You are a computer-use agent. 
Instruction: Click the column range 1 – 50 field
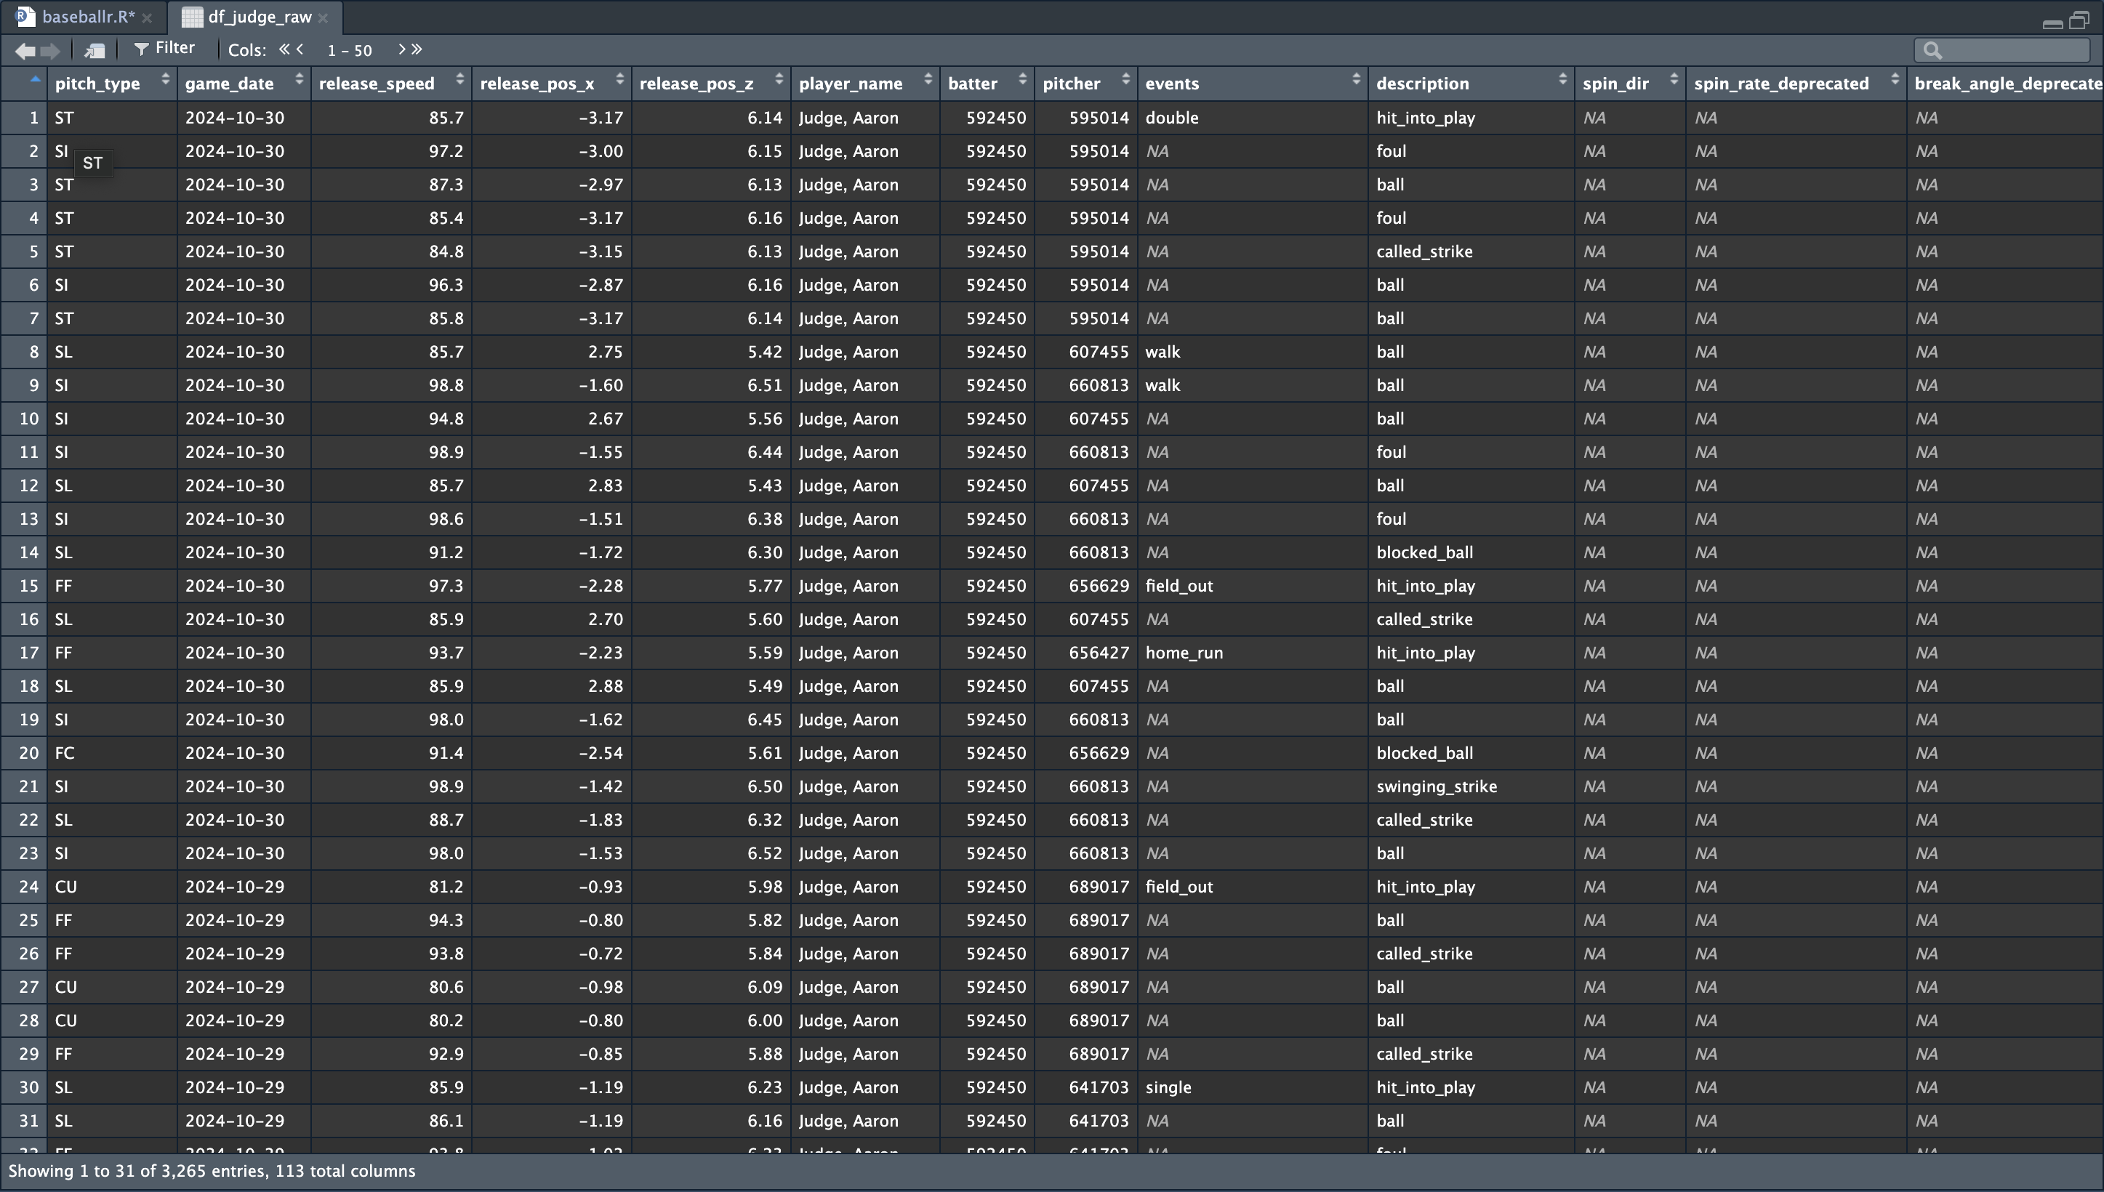click(x=350, y=51)
